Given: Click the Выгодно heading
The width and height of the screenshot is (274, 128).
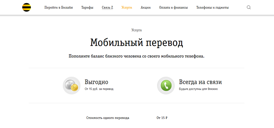Looking at the screenshot, I should coord(96,82).
